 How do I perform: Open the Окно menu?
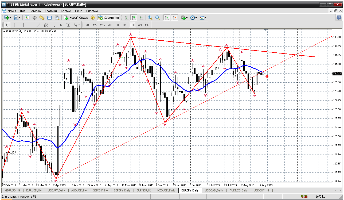(x=79, y=11)
